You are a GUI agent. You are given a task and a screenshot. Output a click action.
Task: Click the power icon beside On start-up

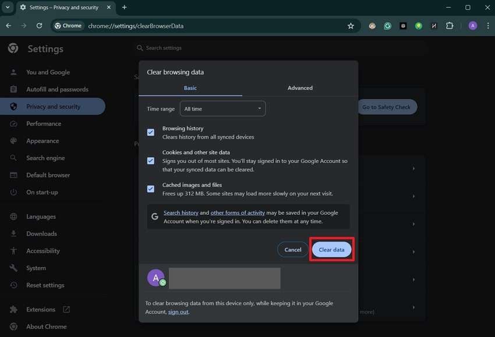click(x=13, y=192)
